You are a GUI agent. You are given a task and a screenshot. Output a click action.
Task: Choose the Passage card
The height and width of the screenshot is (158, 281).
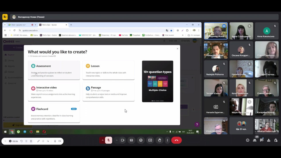pyautogui.click(x=109, y=92)
